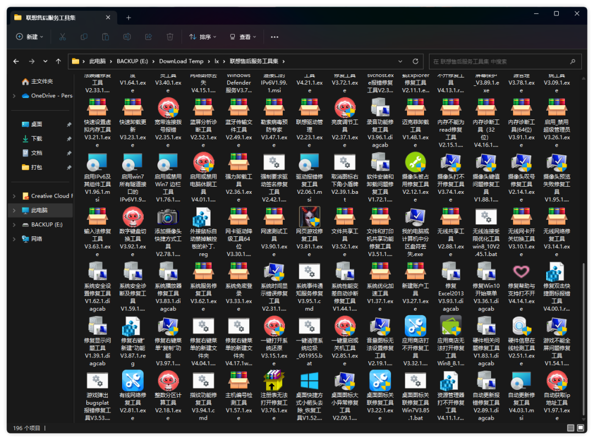
Task: Go forward with the forward arrow
Action: (x=32, y=62)
